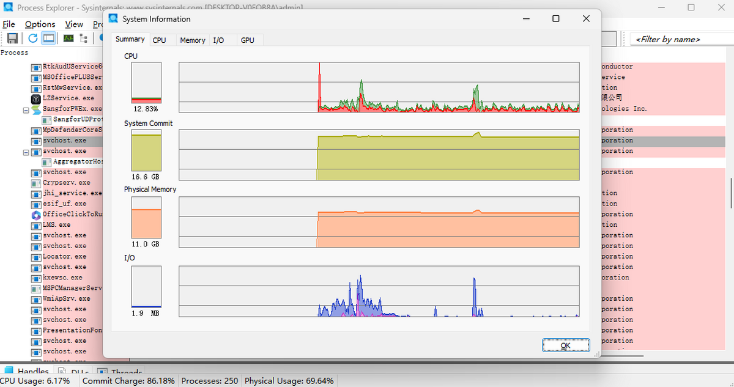Viewport: 734px width, 387px height.
Task: Click the Physical Memory 11.0 GB gauge
Action: point(146,218)
